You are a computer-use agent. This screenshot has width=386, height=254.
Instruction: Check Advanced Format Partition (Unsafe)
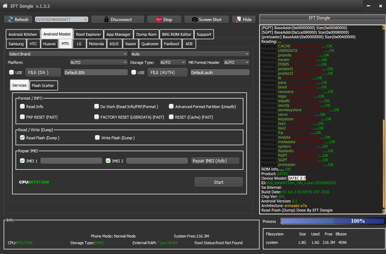click(x=171, y=106)
